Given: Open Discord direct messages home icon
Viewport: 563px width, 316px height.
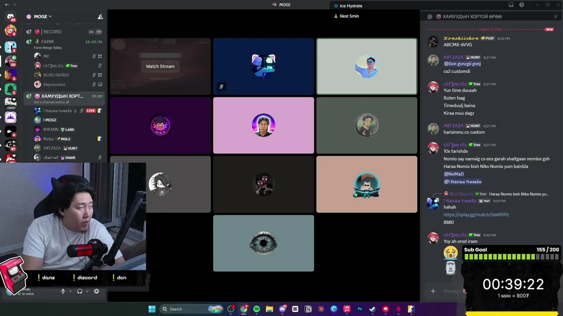Looking at the screenshot, I should [x=11, y=17].
